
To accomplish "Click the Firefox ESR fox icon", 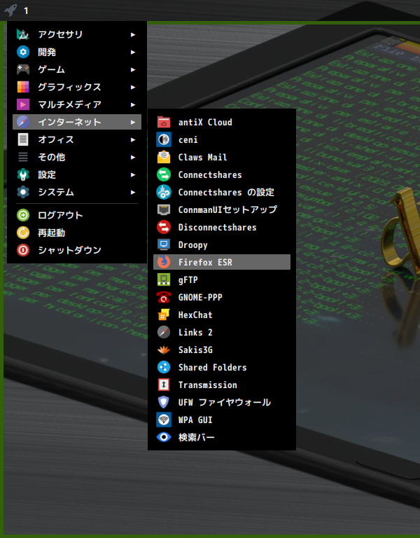I will (x=164, y=262).
